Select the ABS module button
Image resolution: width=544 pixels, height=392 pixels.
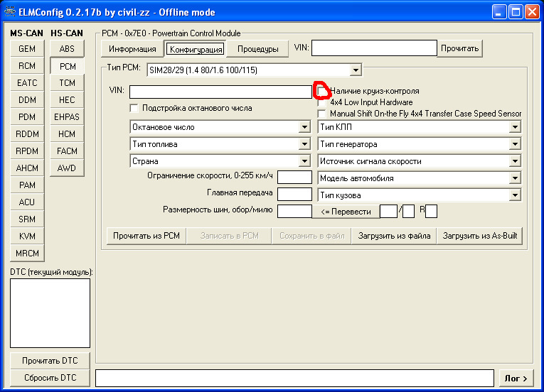[67, 49]
